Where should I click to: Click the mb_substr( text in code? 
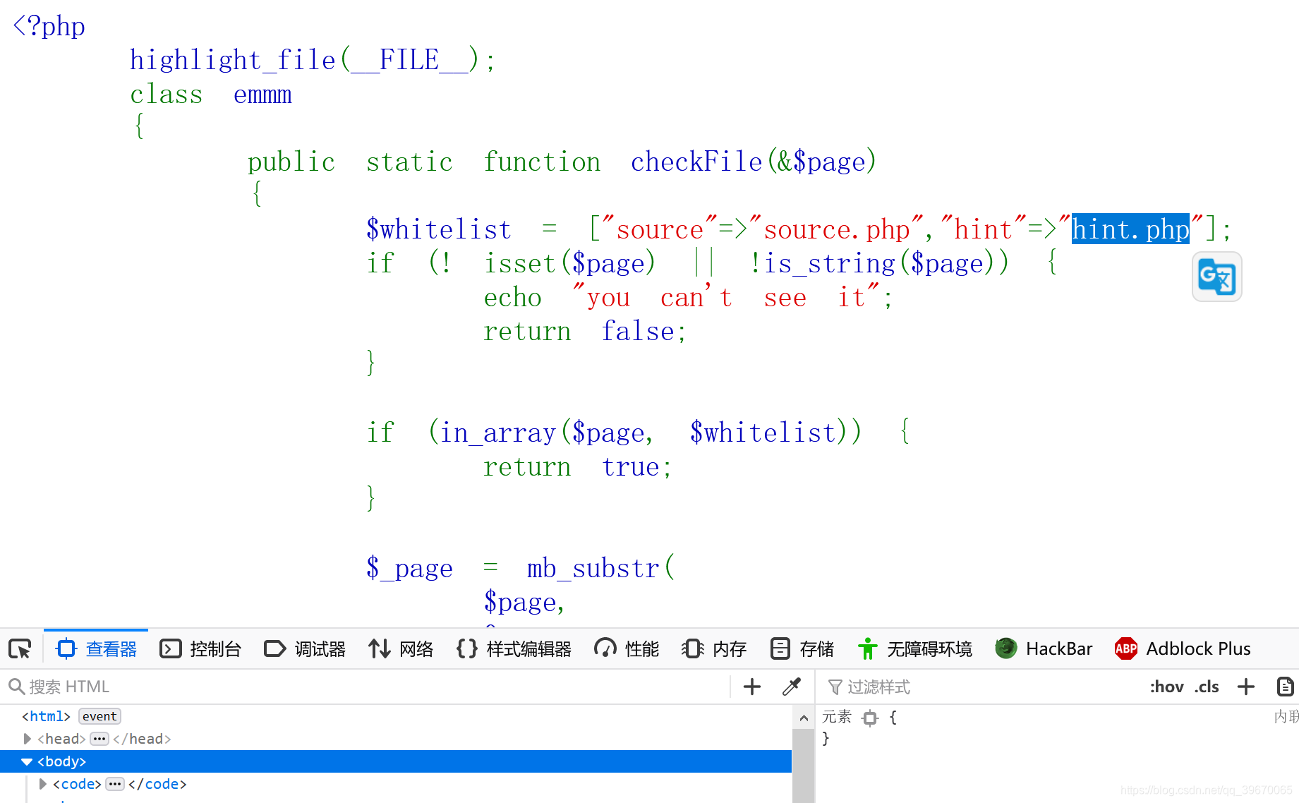pos(600,568)
